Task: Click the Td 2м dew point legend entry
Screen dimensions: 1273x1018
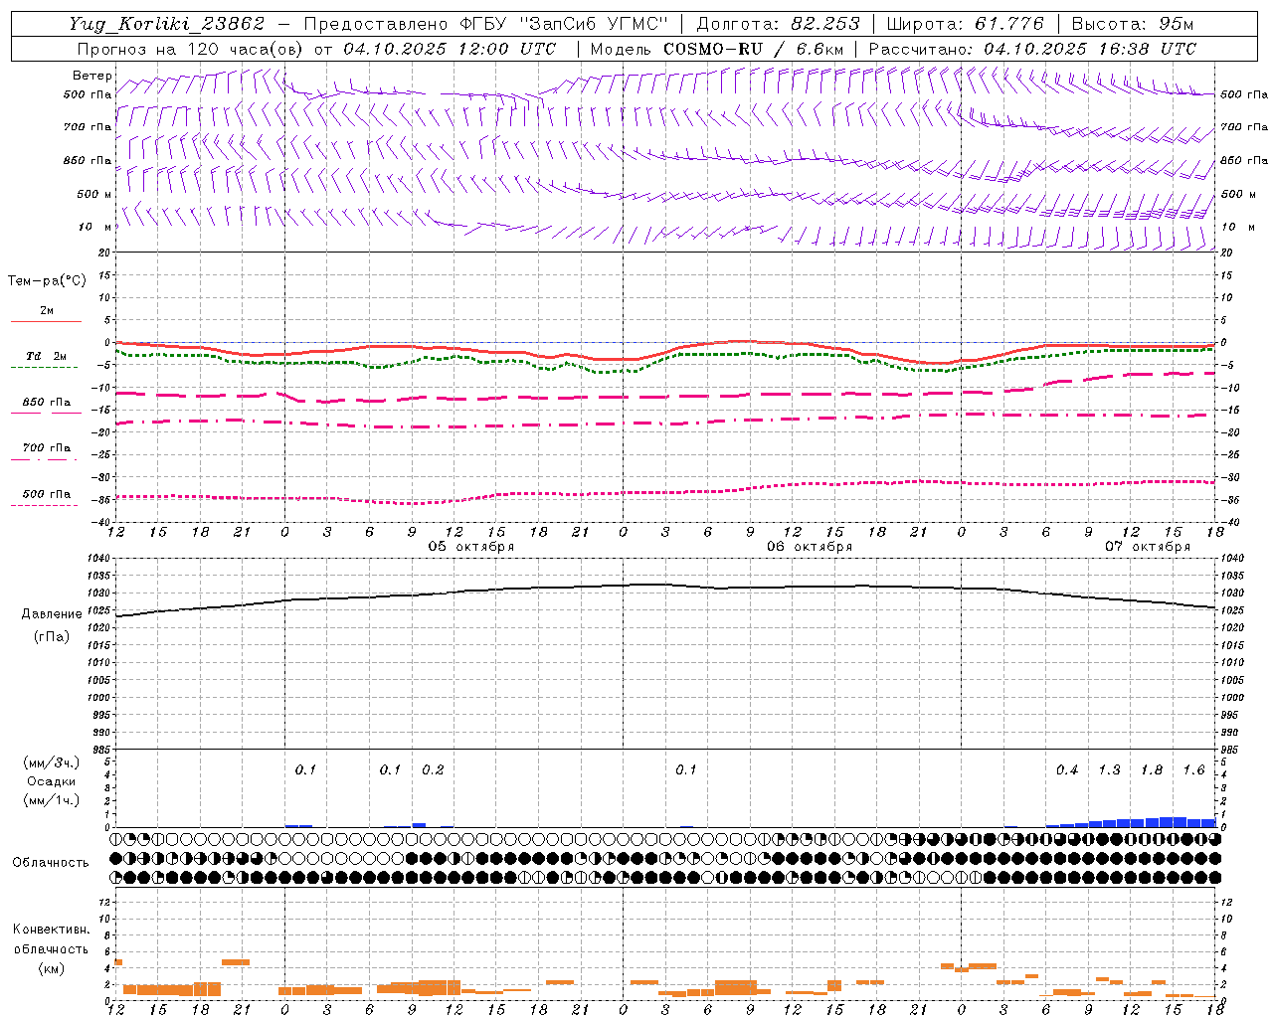Action: coord(47,356)
